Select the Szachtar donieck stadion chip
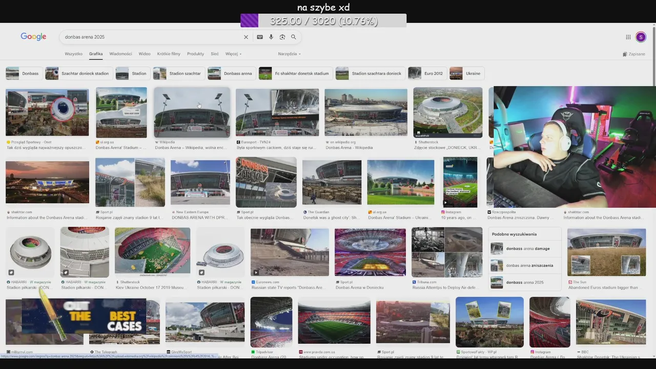656x369 pixels. click(78, 73)
